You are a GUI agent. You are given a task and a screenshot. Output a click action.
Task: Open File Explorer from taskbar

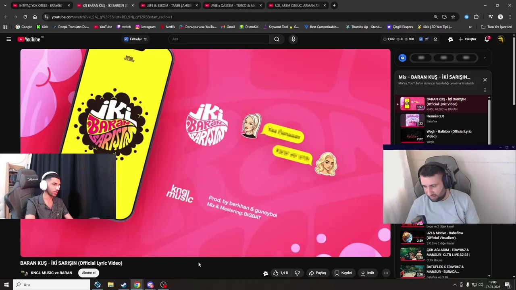coord(110,285)
